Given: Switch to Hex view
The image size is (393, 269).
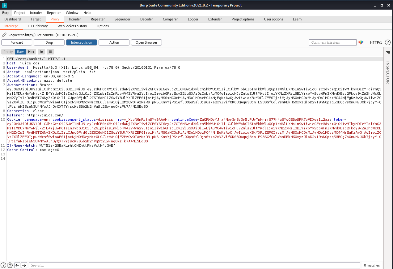Looking at the screenshot, I should (31, 52).
